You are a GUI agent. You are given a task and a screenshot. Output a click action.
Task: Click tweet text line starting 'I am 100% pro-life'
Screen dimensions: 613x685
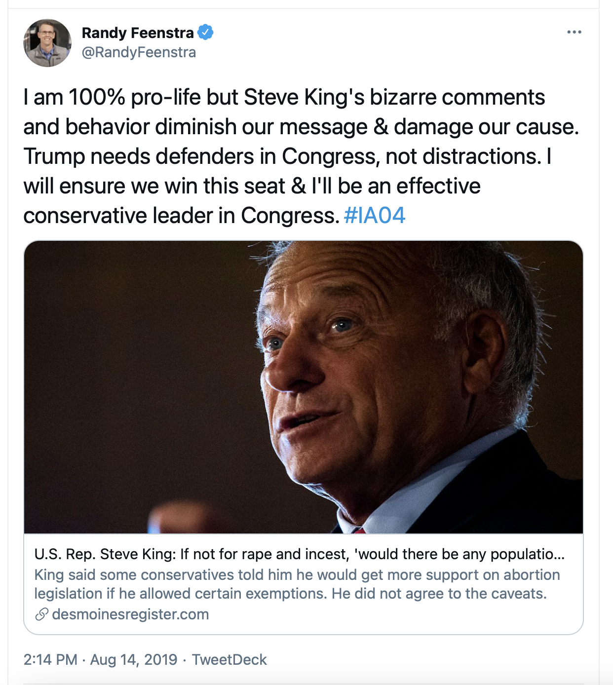coord(284,97)
